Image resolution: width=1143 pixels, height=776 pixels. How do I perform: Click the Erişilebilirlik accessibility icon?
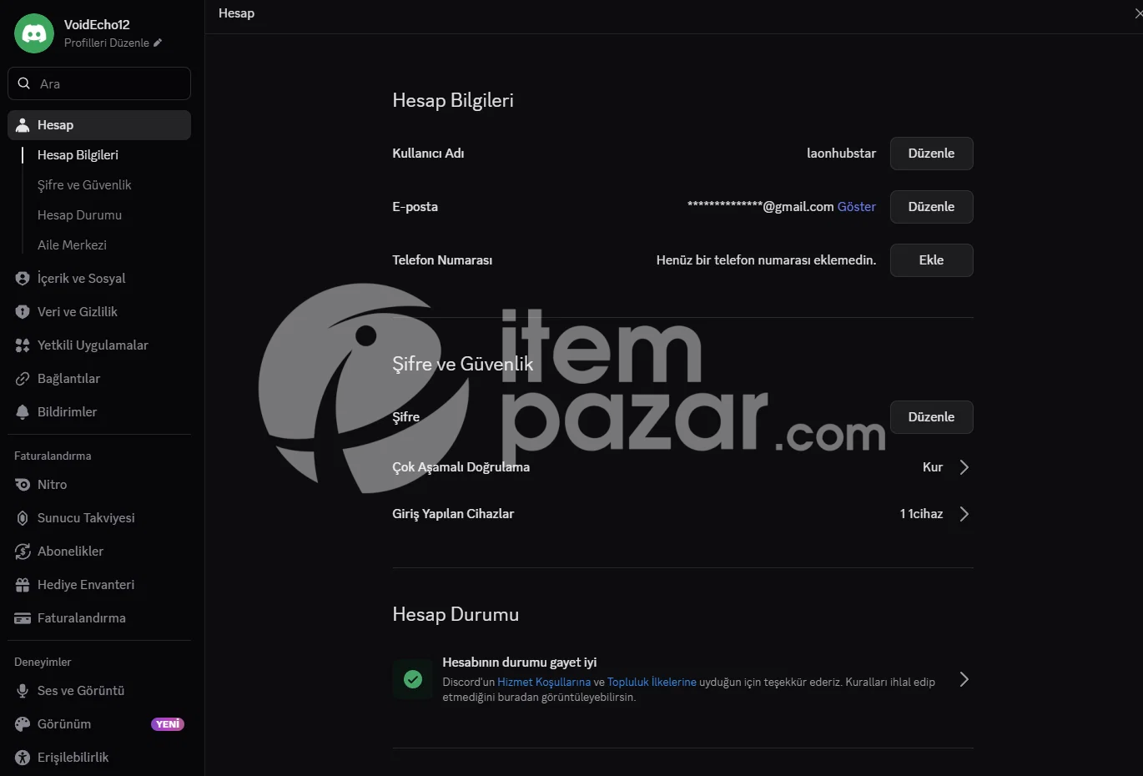click(x=23, y=758)
